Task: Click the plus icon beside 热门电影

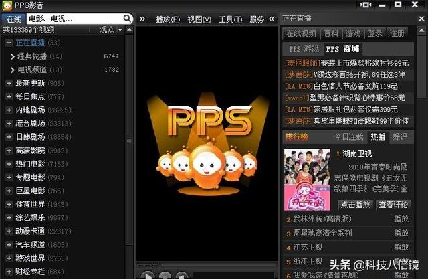Action: [9, 163]
